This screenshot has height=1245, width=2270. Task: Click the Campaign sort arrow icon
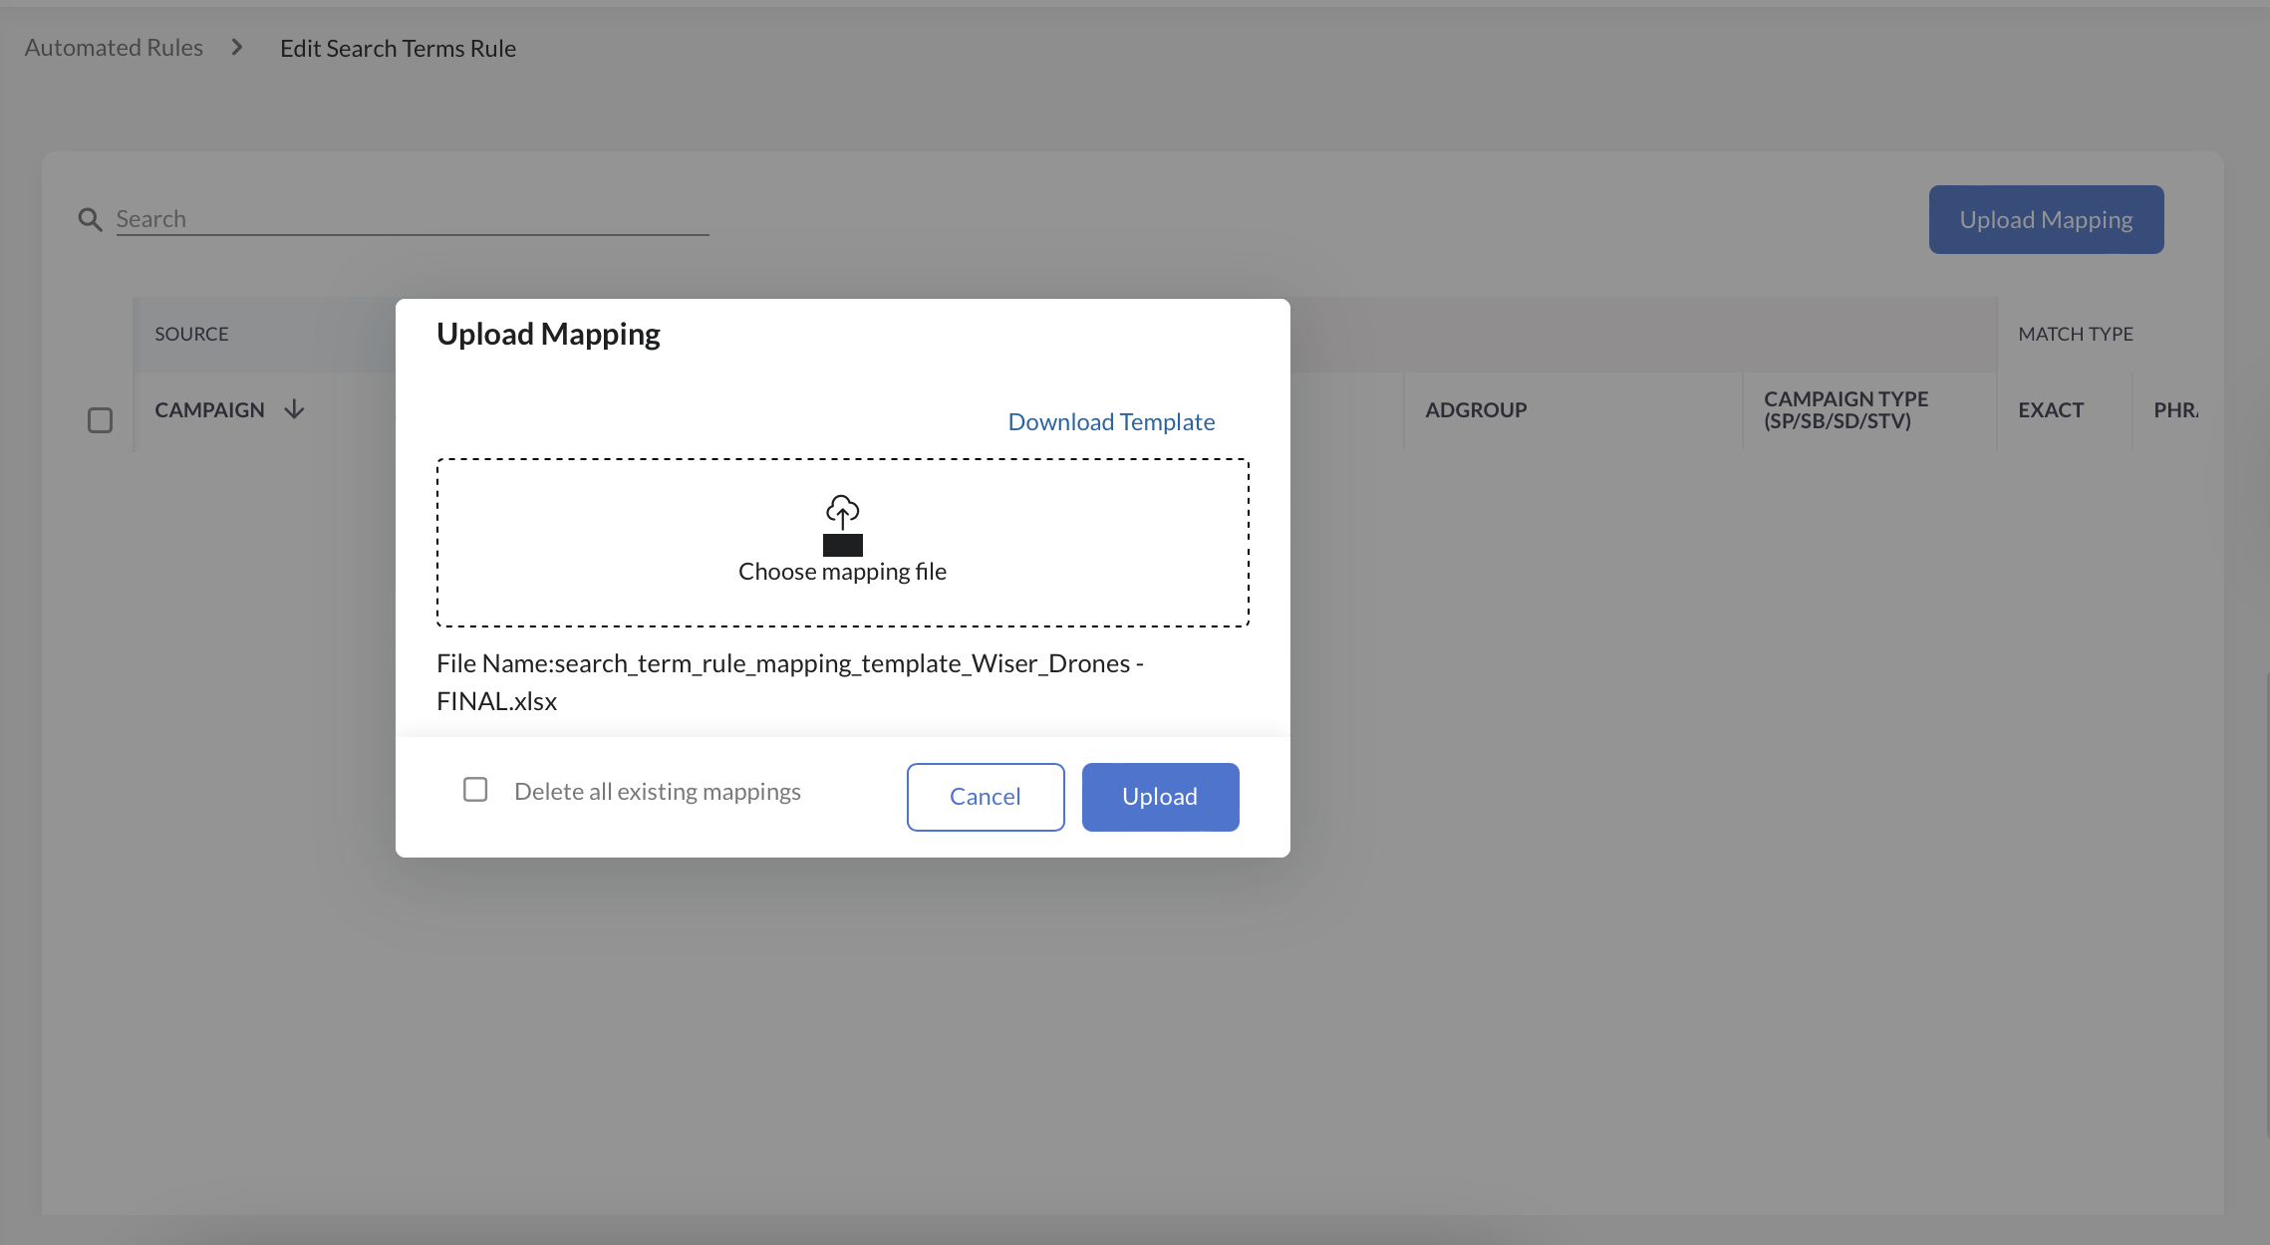[294, 409]
